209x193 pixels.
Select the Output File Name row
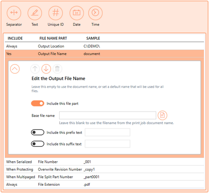click(104, 54)
